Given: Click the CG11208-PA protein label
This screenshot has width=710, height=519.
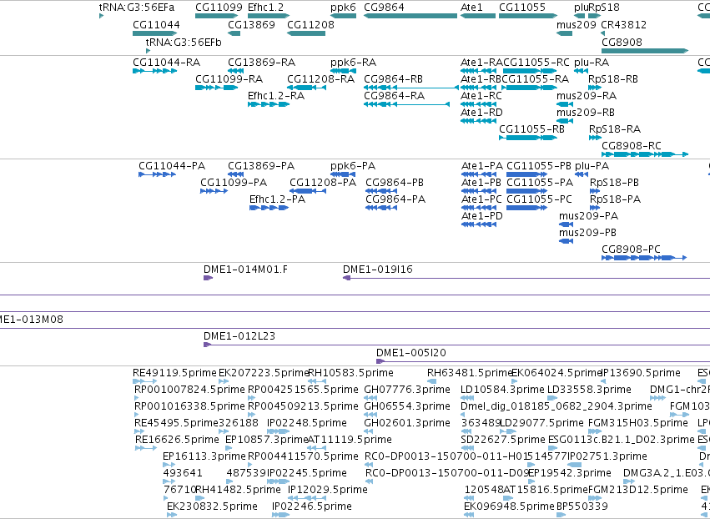Looking at the screenshot, I should point(322,183).
